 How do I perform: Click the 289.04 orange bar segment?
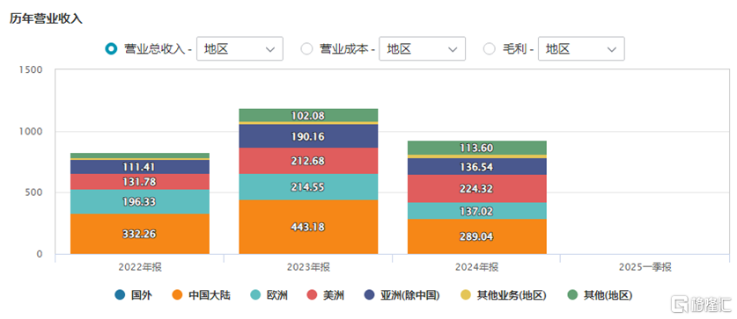tap(477, 236)
